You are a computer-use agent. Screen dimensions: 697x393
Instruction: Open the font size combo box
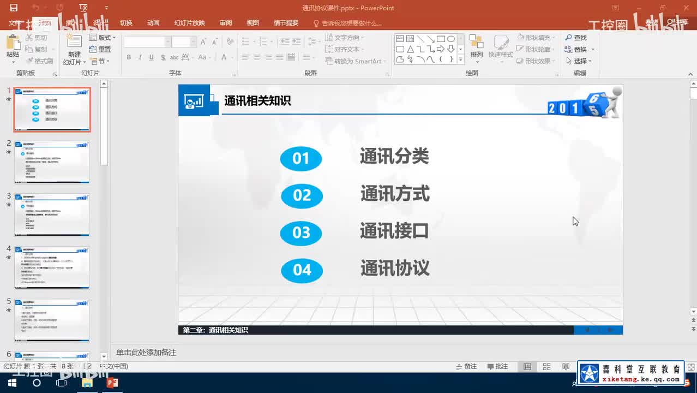click(x=184, y=42)
